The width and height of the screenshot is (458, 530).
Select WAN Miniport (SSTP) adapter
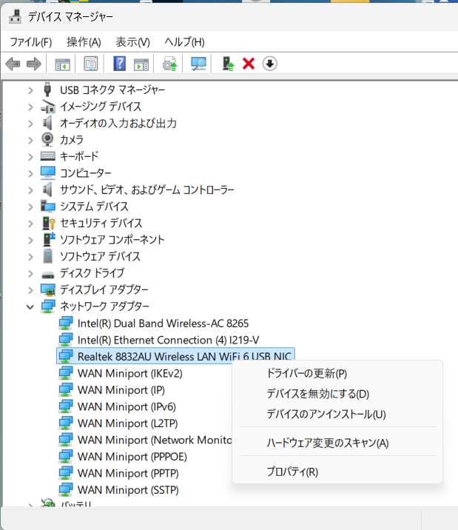(x=128, y=490)
